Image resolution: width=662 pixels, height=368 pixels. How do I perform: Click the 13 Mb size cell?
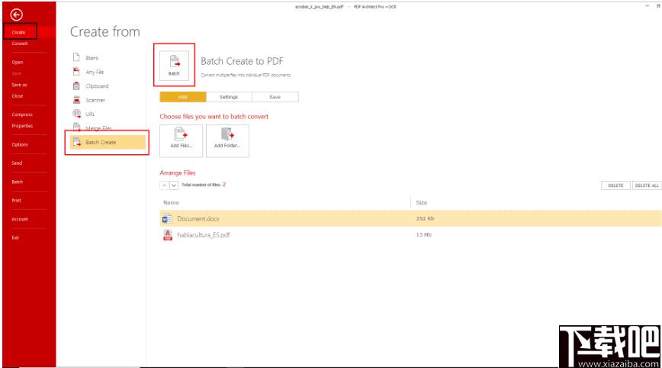(x=423, y=234)
